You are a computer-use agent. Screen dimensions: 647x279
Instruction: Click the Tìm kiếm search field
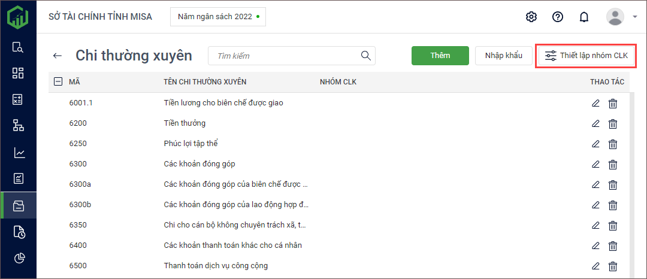pyautogui.click(x=285, y=56)
